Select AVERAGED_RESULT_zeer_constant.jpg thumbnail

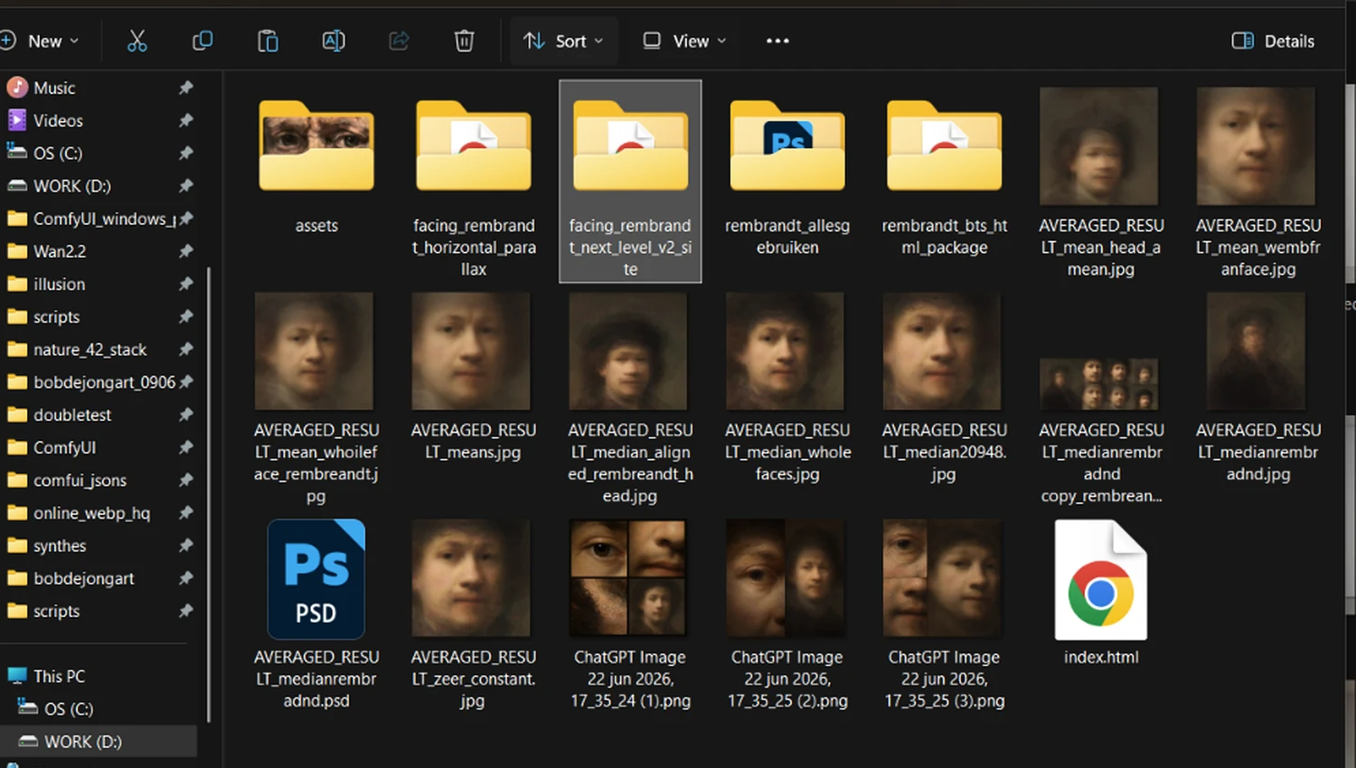pos(471,578)
